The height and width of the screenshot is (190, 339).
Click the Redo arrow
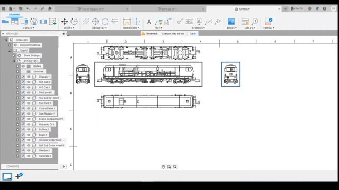[35, 9]
